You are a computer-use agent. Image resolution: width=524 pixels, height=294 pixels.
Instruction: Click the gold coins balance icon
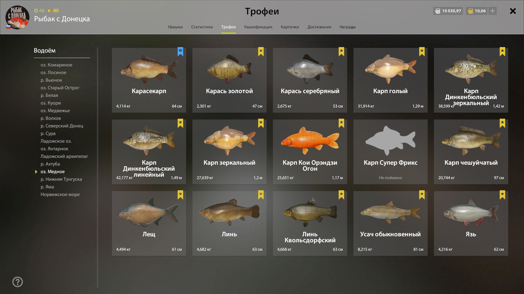point(471,11)
